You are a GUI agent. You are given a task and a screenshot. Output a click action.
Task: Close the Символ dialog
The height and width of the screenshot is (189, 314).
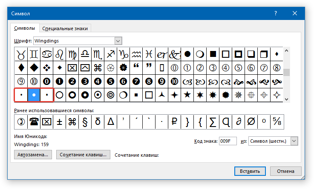click(294, 13)
